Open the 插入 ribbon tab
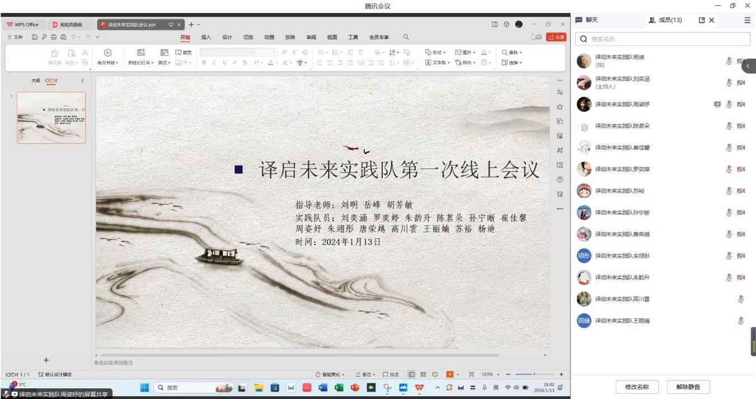 (206, 37)
